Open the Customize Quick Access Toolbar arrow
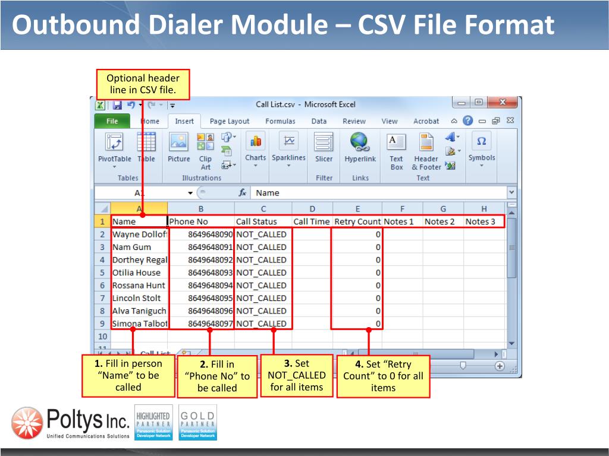This screenshot has height=456, width=609. tap(173, 106)
